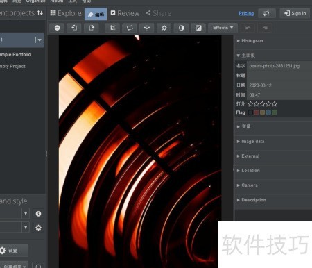Screen dimensions: 312x268
Task: Switch to the Share tab
Action: point(159,13)
